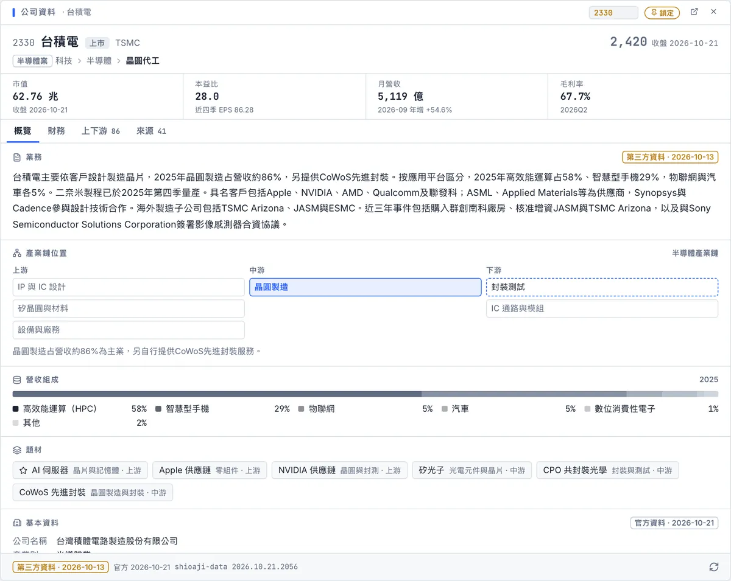Click the dark 高效能運算 legend swatch

pyautogui.click(x=16, y=409)
